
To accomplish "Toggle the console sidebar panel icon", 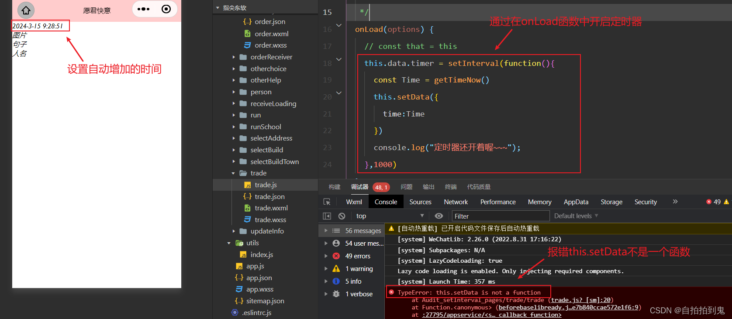I will tap(327, 216).
